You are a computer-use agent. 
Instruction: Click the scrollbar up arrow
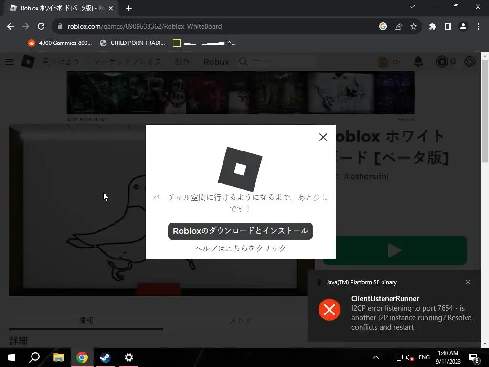(485, 56)
